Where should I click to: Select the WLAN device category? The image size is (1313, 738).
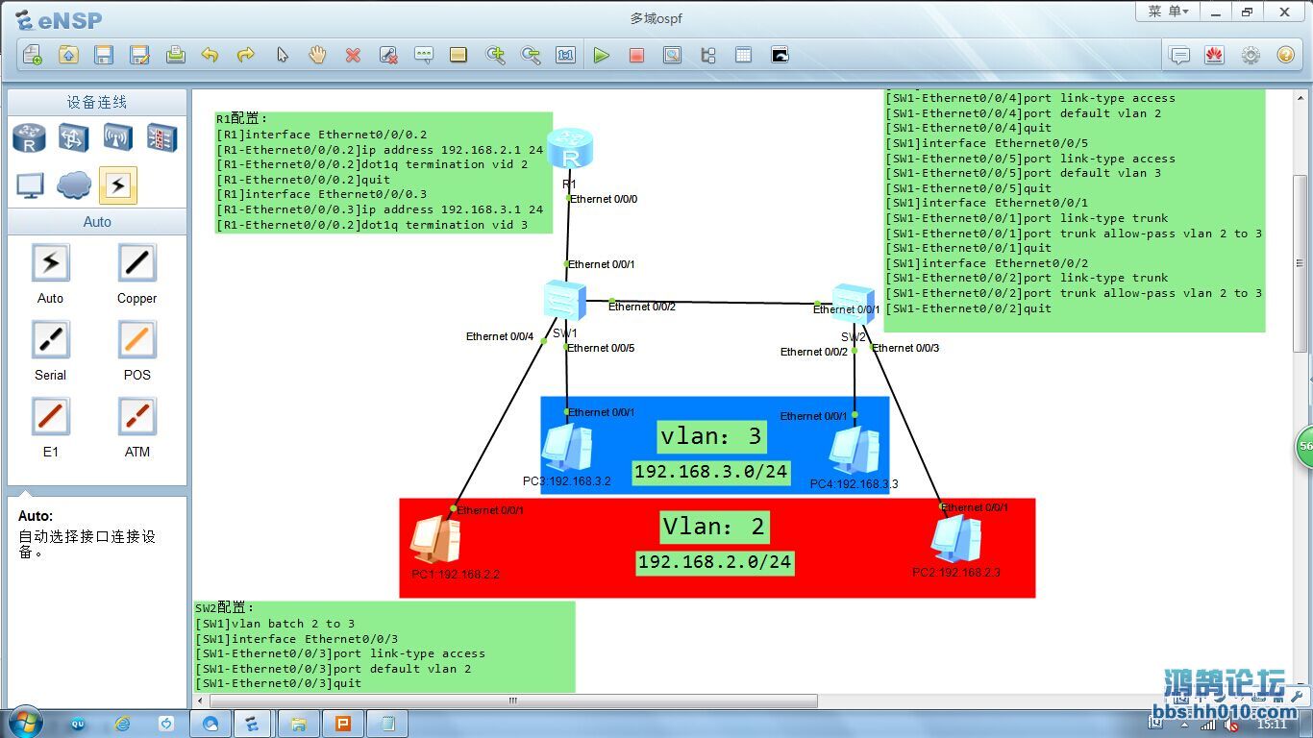(117, 138)
